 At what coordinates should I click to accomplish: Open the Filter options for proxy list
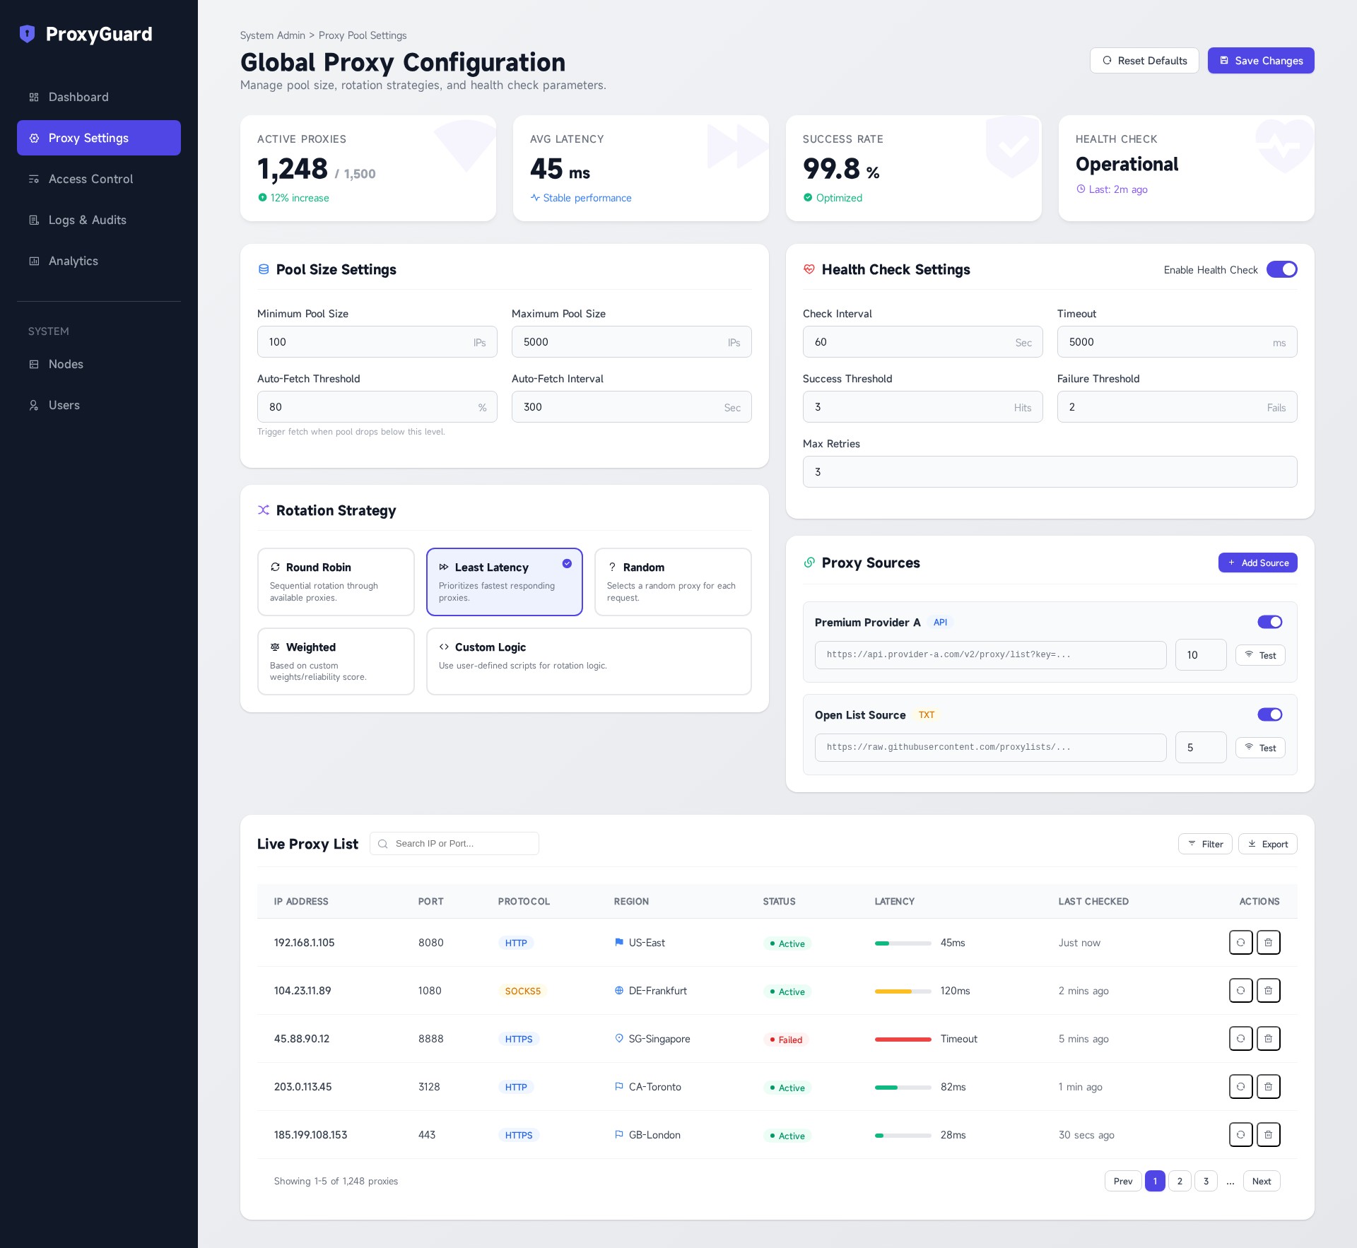1205,844
